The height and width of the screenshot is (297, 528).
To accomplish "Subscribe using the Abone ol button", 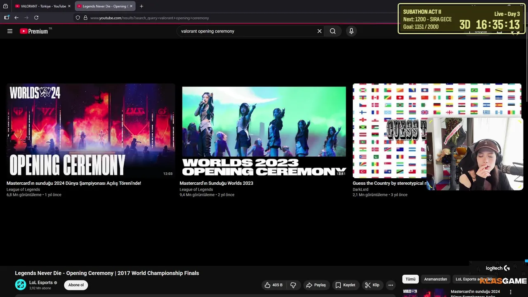I will [x=76, y=285].
